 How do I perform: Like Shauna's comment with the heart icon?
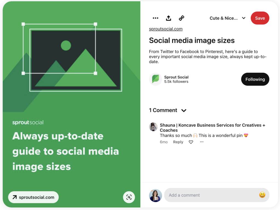point(191,142)
